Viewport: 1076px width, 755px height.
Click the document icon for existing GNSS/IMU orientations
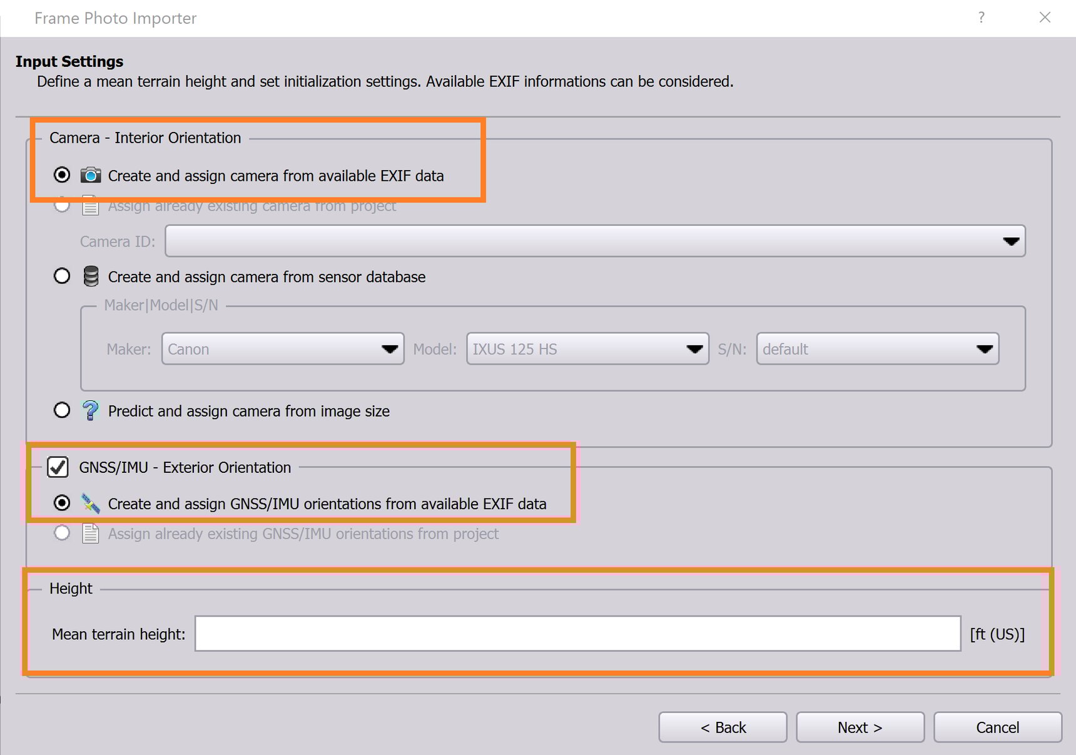(x=91, y=534)
